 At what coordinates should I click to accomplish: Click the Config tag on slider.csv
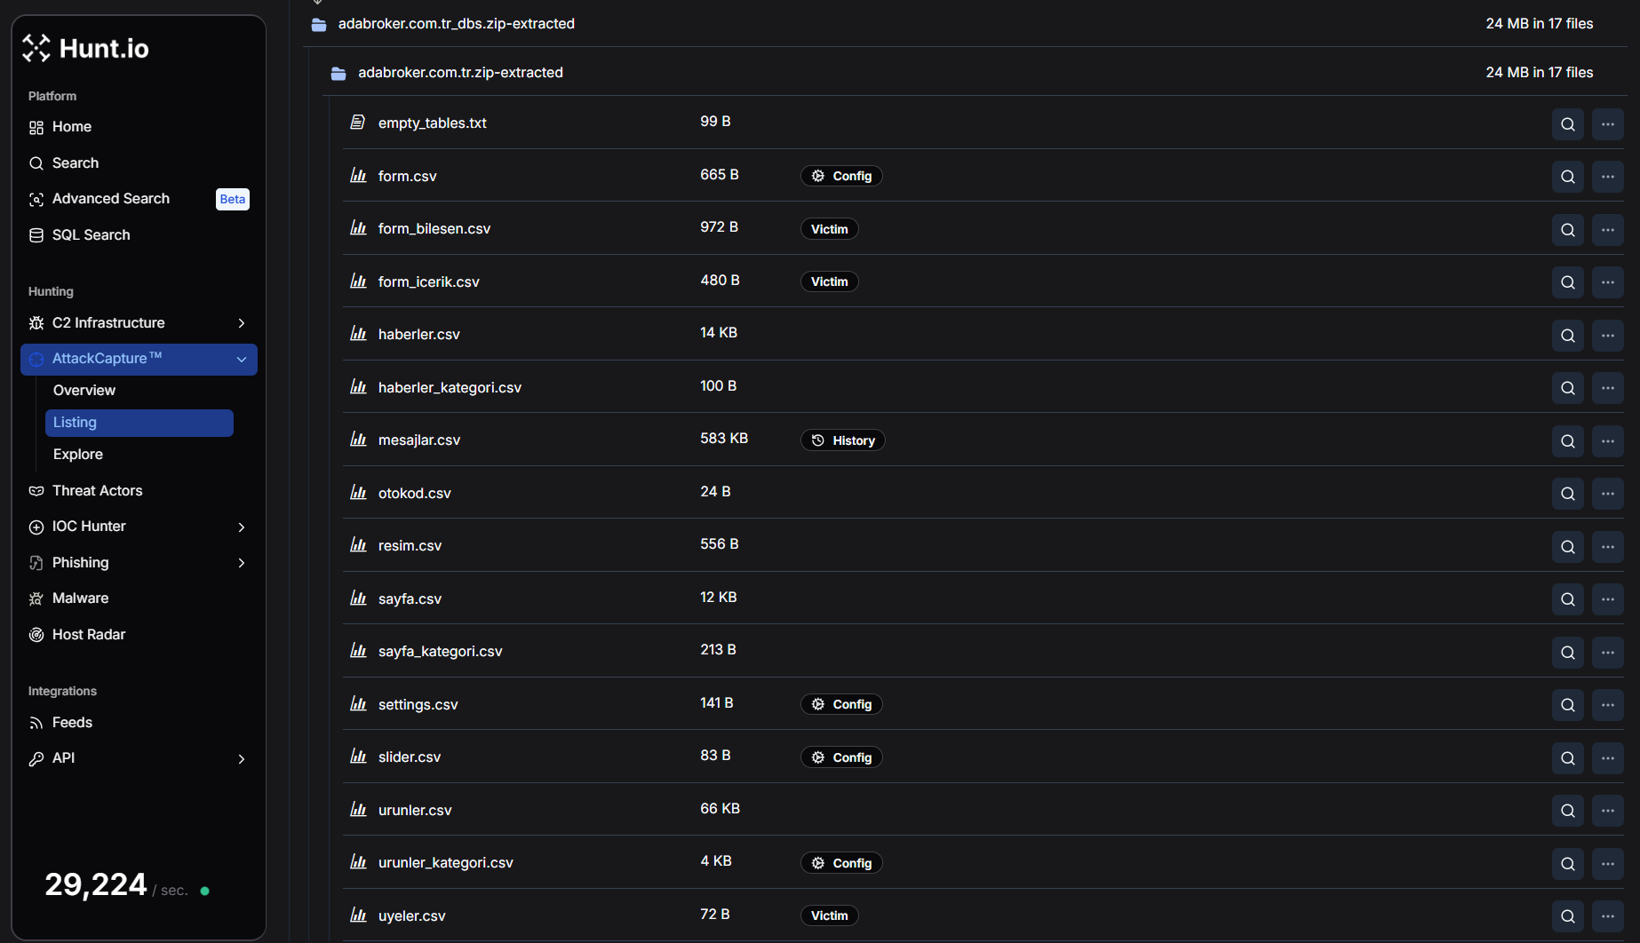(x=841, y=757)
